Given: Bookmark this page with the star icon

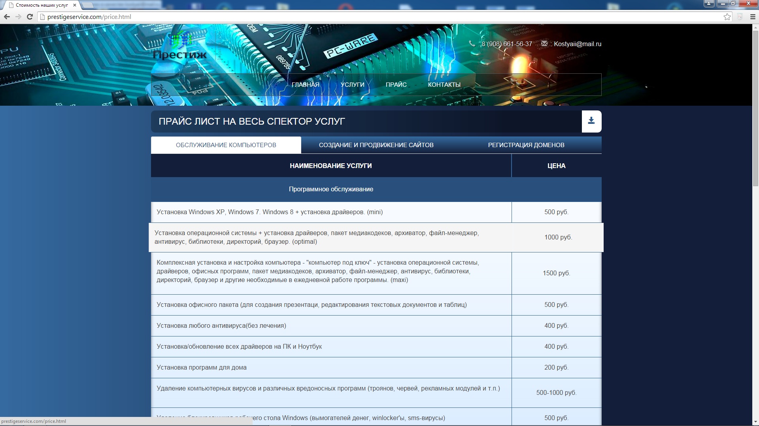Looking at the screenshot, I should 727,17.
